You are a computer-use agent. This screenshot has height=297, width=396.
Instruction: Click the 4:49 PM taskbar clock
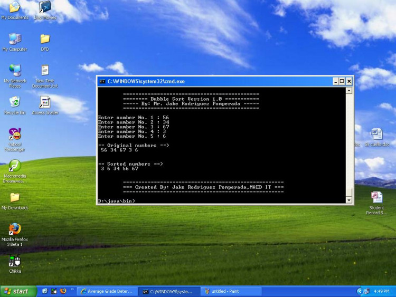point(381,291)
